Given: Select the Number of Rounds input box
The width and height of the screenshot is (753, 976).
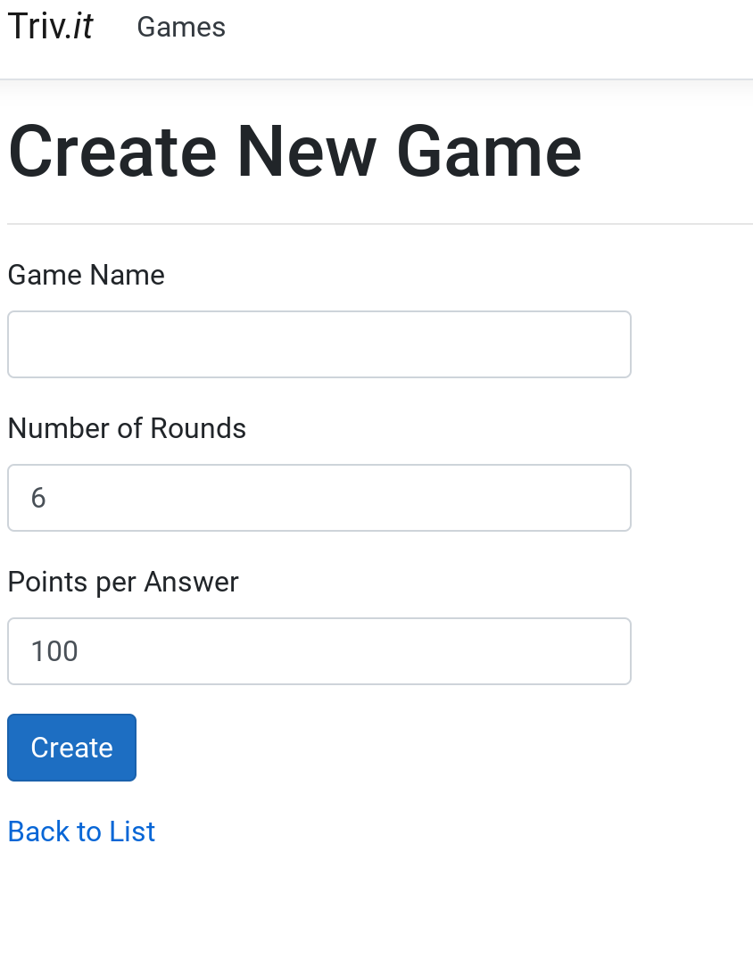Looking at the screenshot, I should tap(319, 498).
